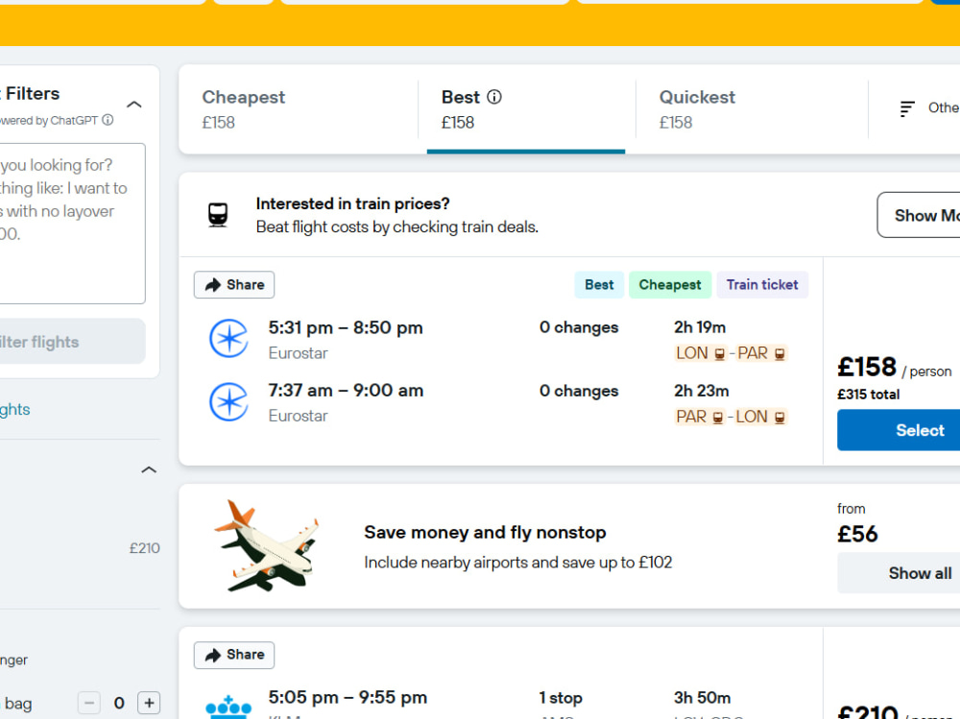Image resolution: width=960 pixels, height=719 pixels.
Task: Open the Best sort info icon
Action: pos(494,97)
